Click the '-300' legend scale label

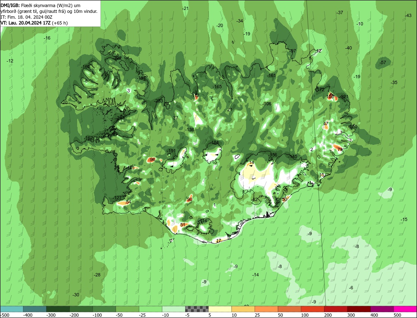point(51,315)
